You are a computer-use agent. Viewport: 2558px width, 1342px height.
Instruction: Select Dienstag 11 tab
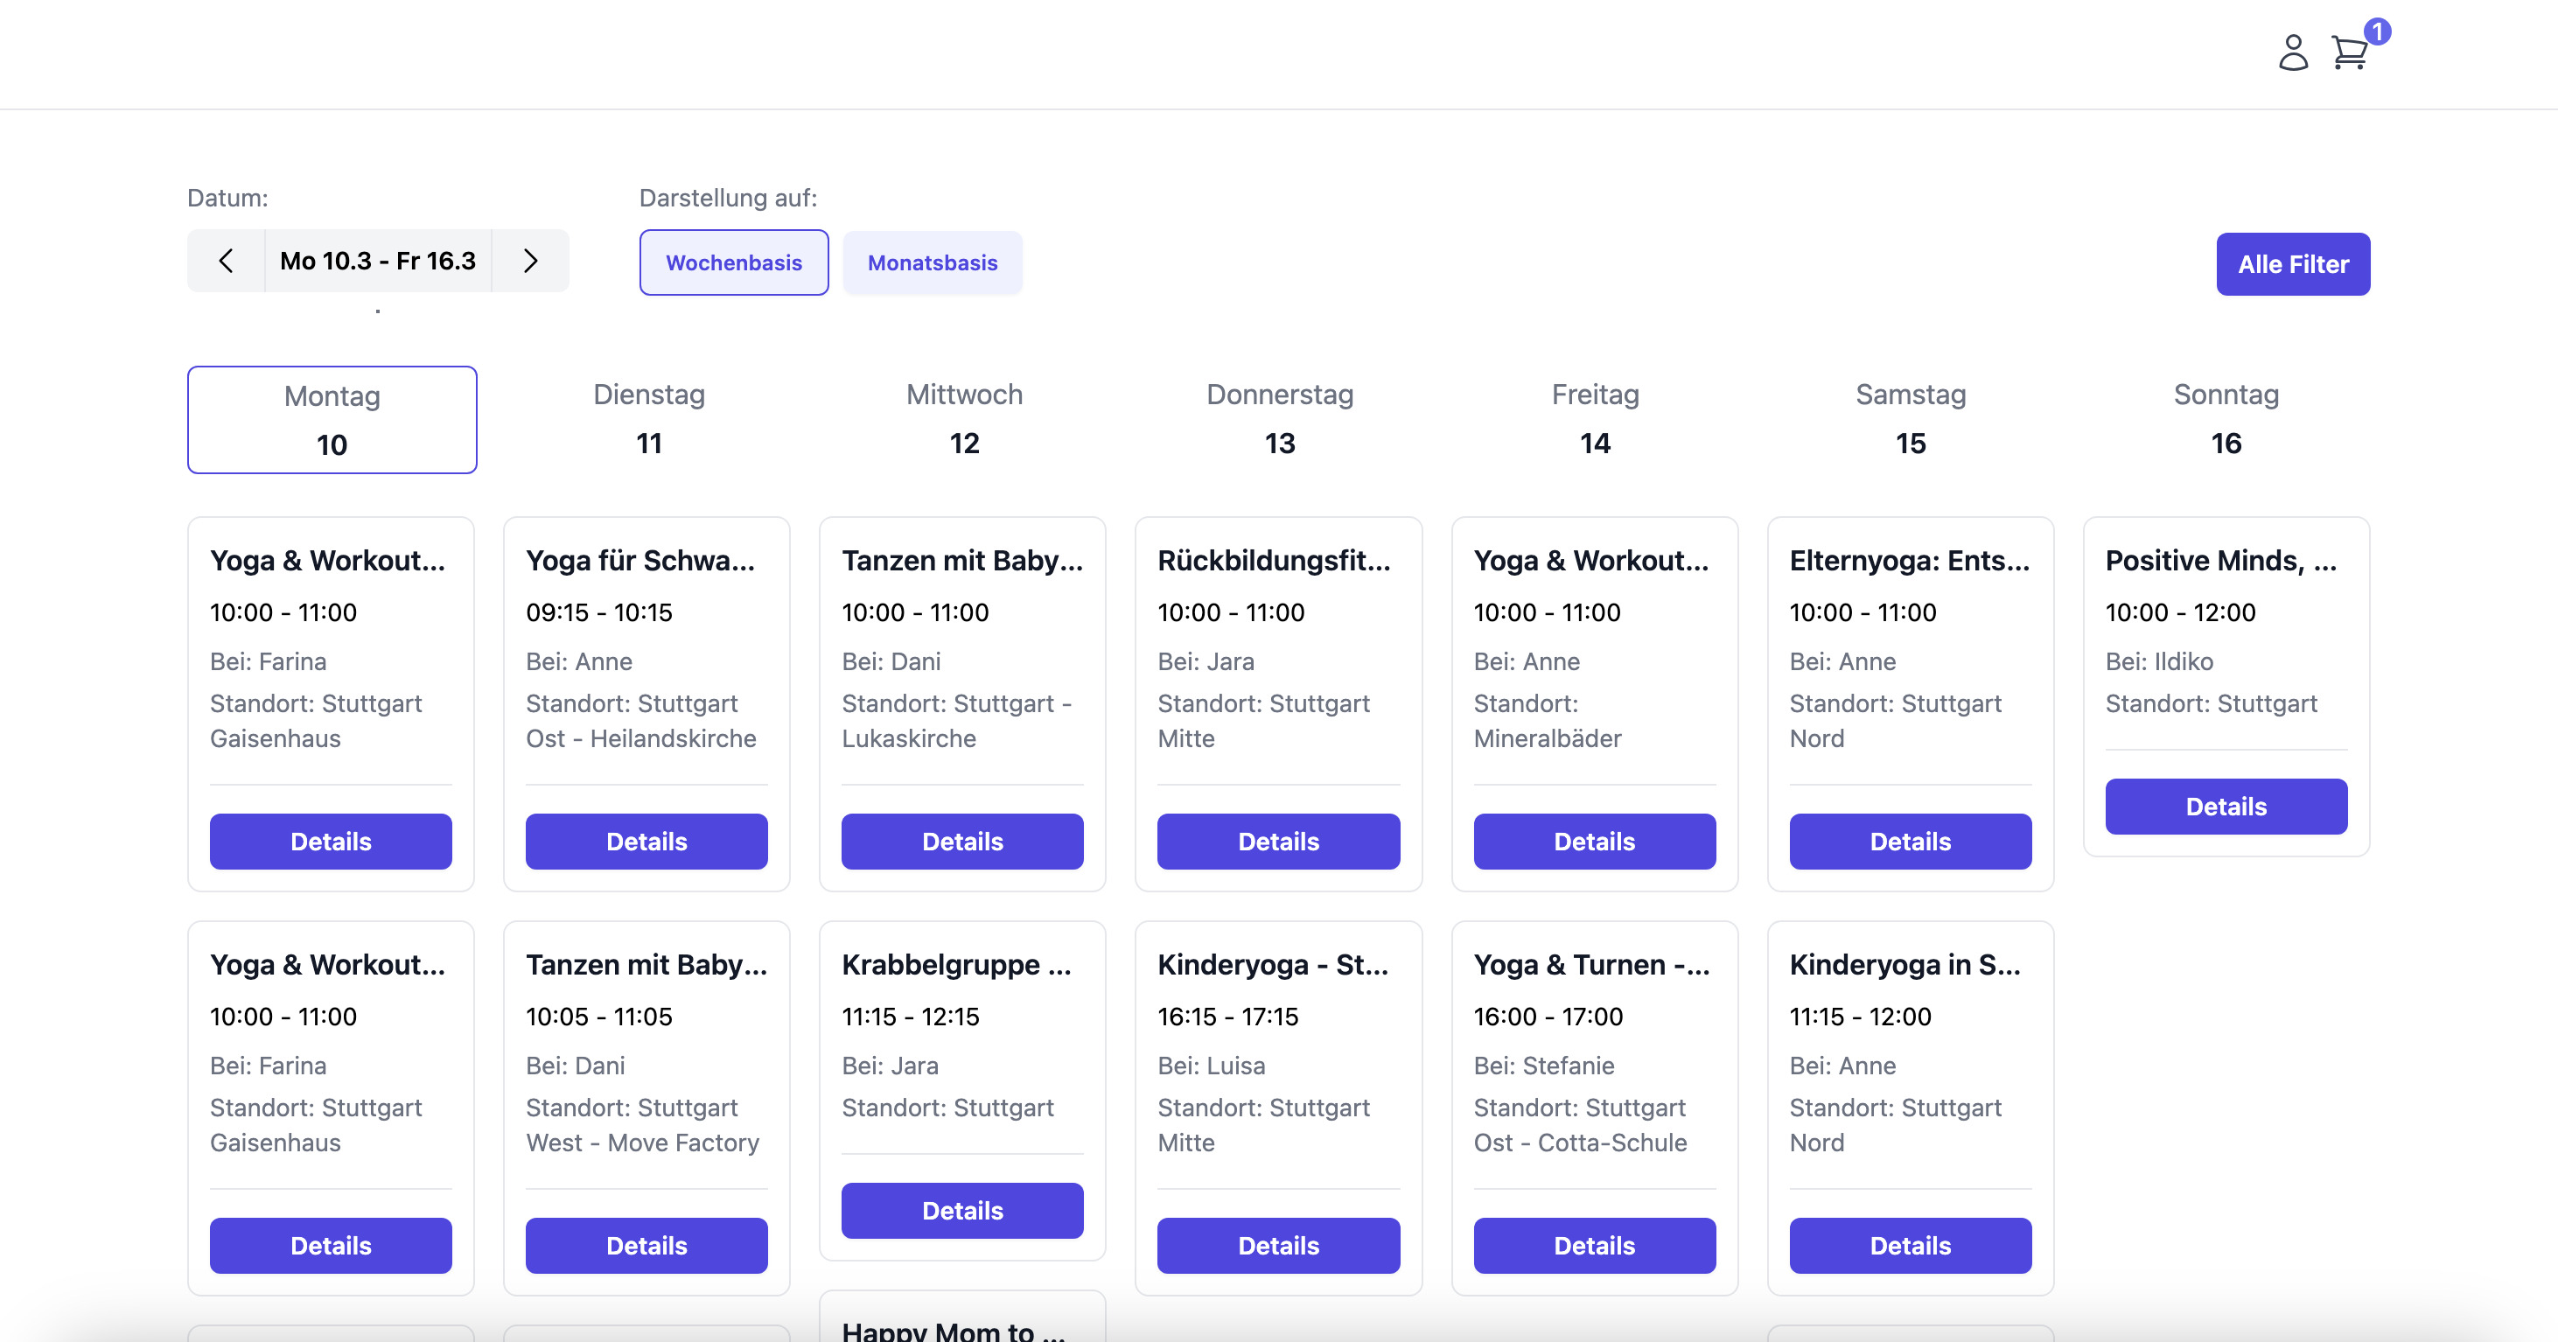(x=648, y=418)
